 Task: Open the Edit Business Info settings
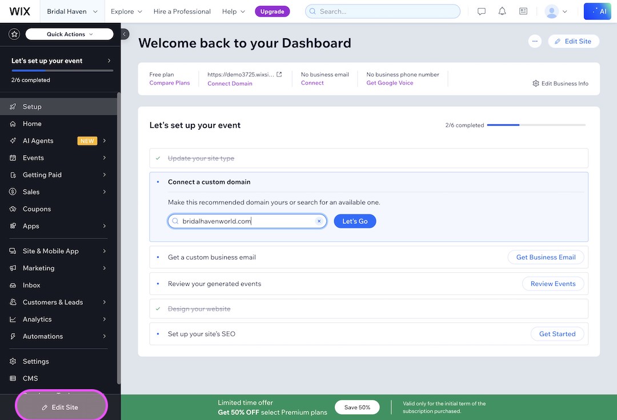tap(560, 83)
